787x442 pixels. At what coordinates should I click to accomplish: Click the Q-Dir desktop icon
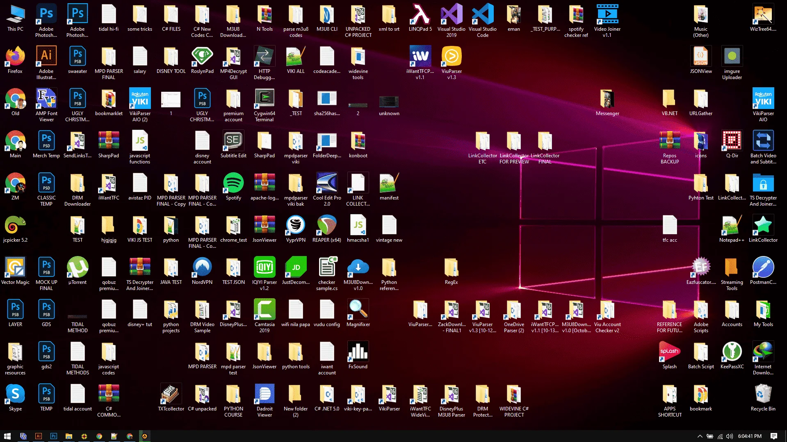coord(732,145)
